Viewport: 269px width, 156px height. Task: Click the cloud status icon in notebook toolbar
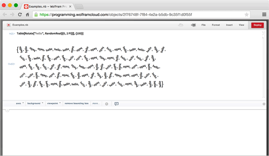click(x=180, y=25)
